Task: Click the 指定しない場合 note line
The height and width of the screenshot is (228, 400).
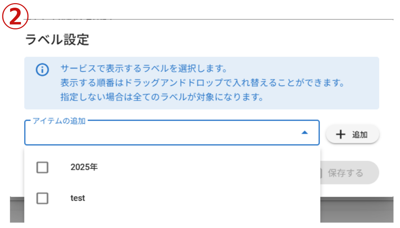Action: tap(161, 97)
